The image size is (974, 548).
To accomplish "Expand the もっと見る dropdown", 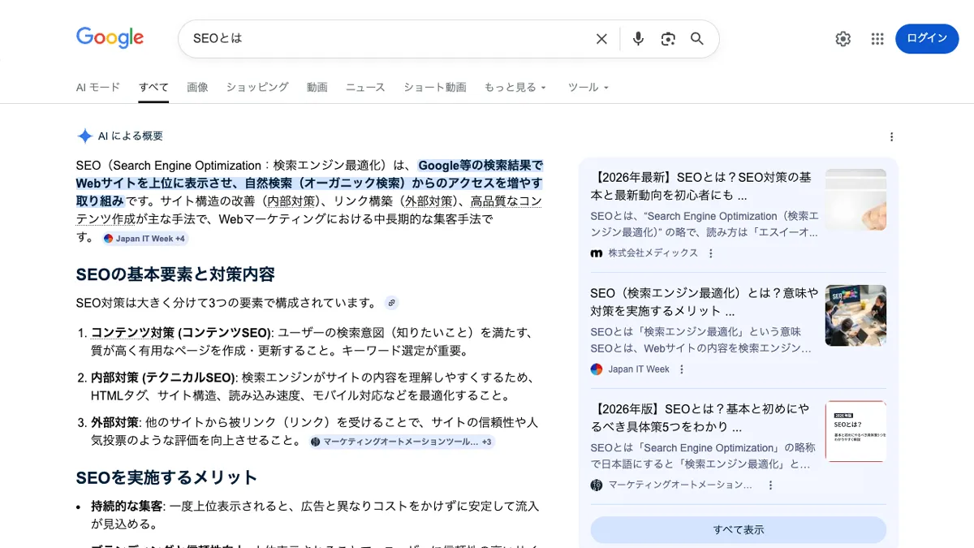I will (x=515, y=87).
